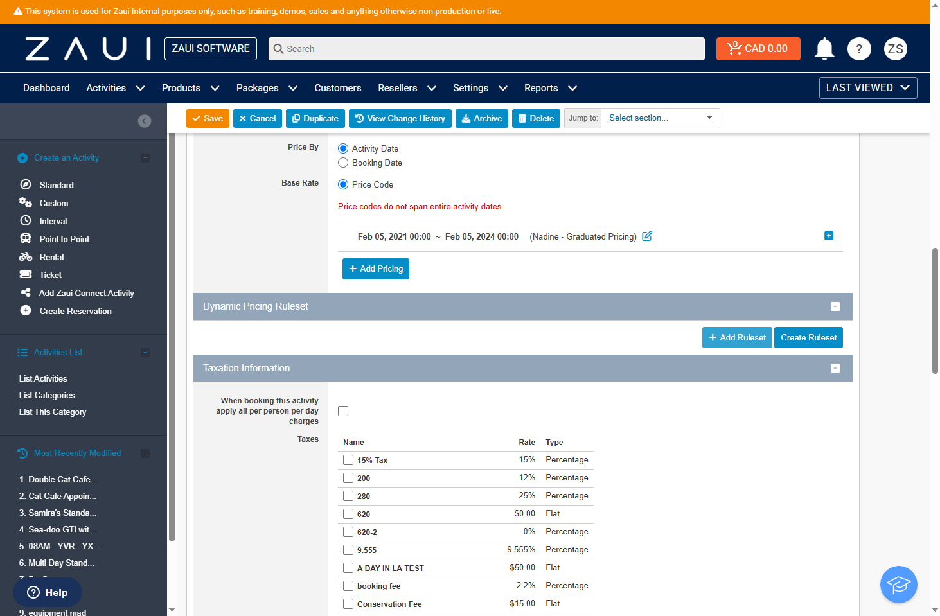The height and width of the screenshot is (616, 940).
Task: Collapse the Most Recently Modified group
Action: point(145,453)
